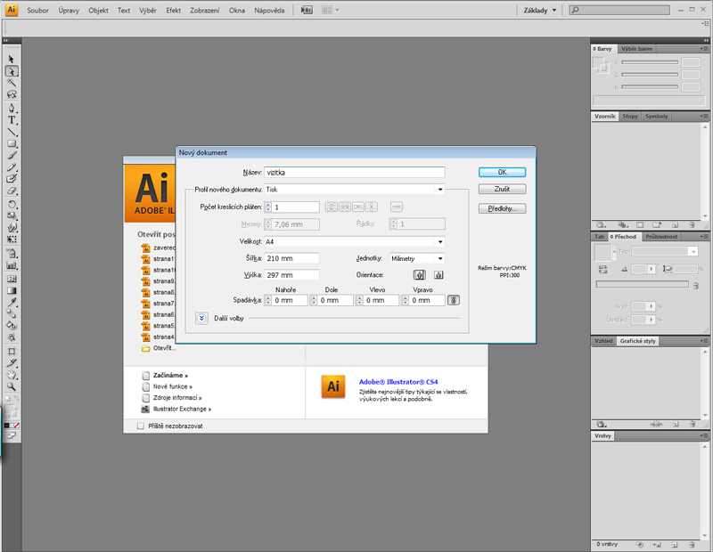Pick the Zoom magnifier tool
Screen dimensions: 713x552
pos(12,387)
